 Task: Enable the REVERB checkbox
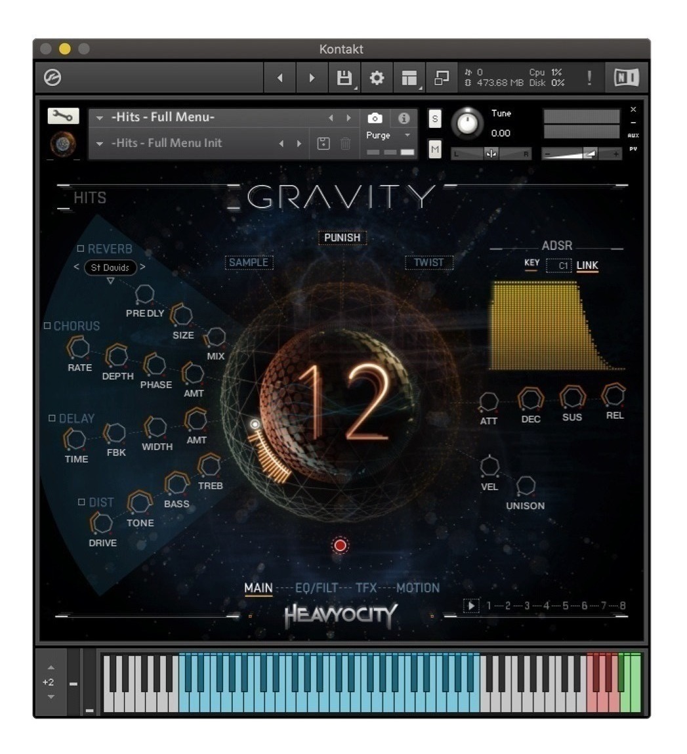(81, 249)
